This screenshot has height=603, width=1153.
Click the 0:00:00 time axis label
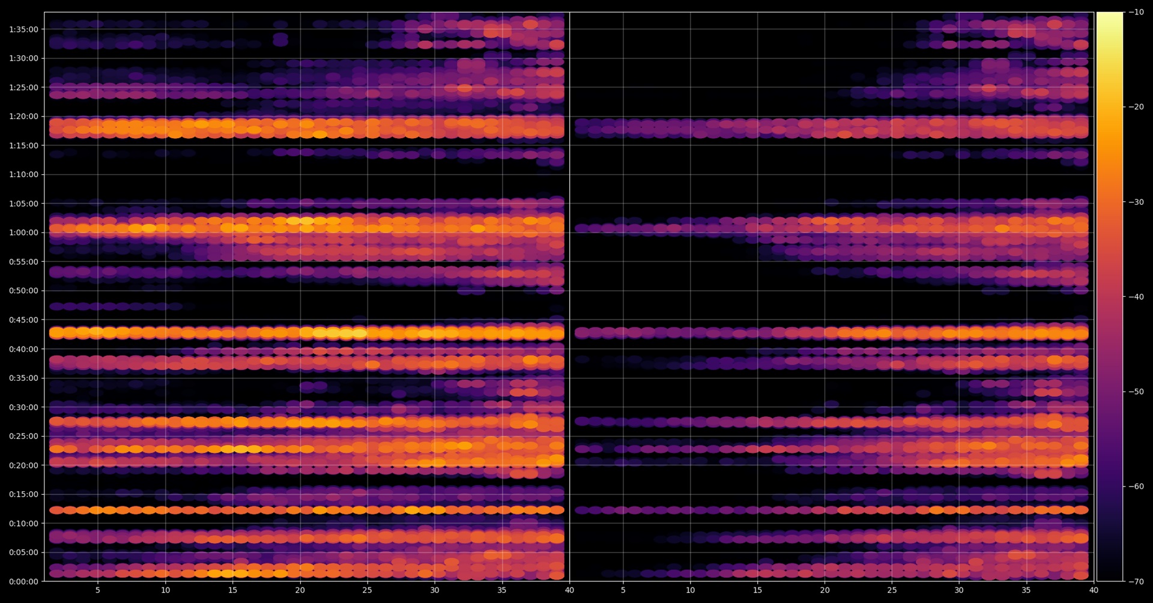(x=23, y=581)
